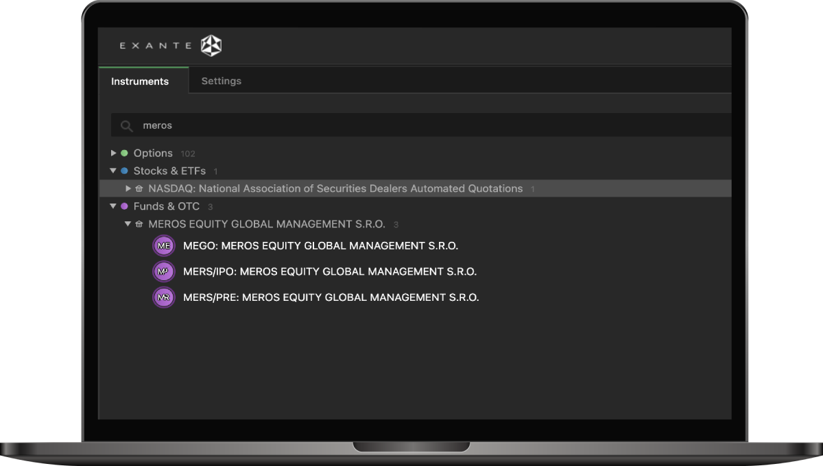Expand the NASDAQ exchange node arrow
This screenshot has width=823, height=466.
(128, 188)
